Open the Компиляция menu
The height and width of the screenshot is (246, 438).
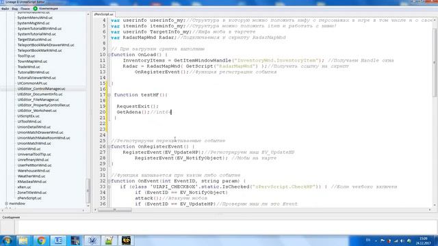(49, 9)
